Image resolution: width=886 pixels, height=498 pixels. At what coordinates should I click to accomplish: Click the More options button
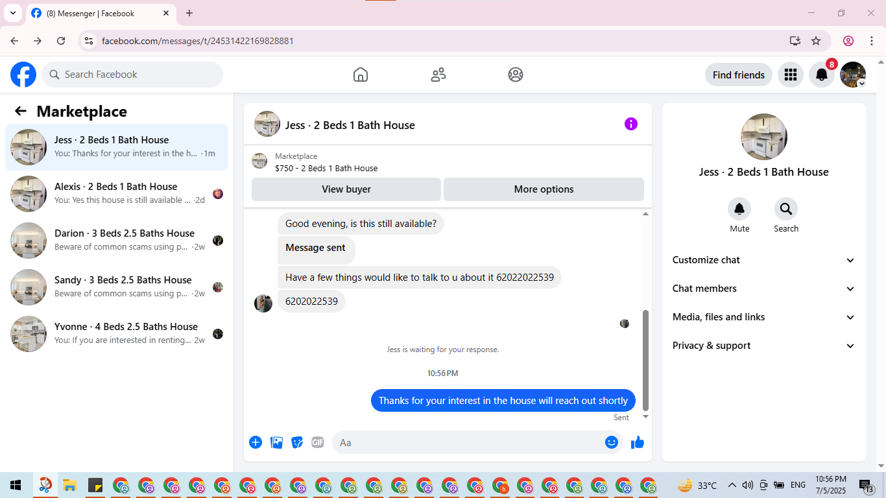pyautogui.click(x=544, y=189)
